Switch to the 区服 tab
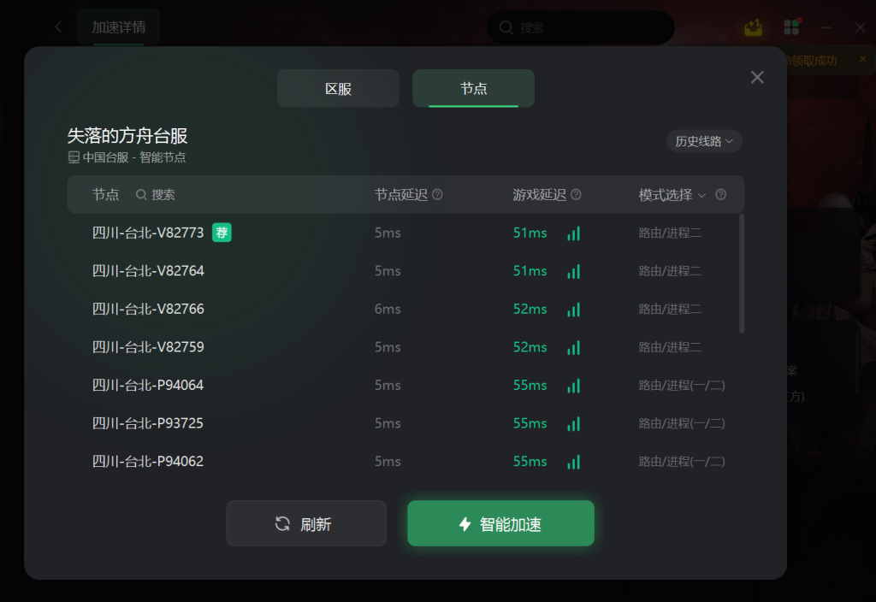 (338, 88)
